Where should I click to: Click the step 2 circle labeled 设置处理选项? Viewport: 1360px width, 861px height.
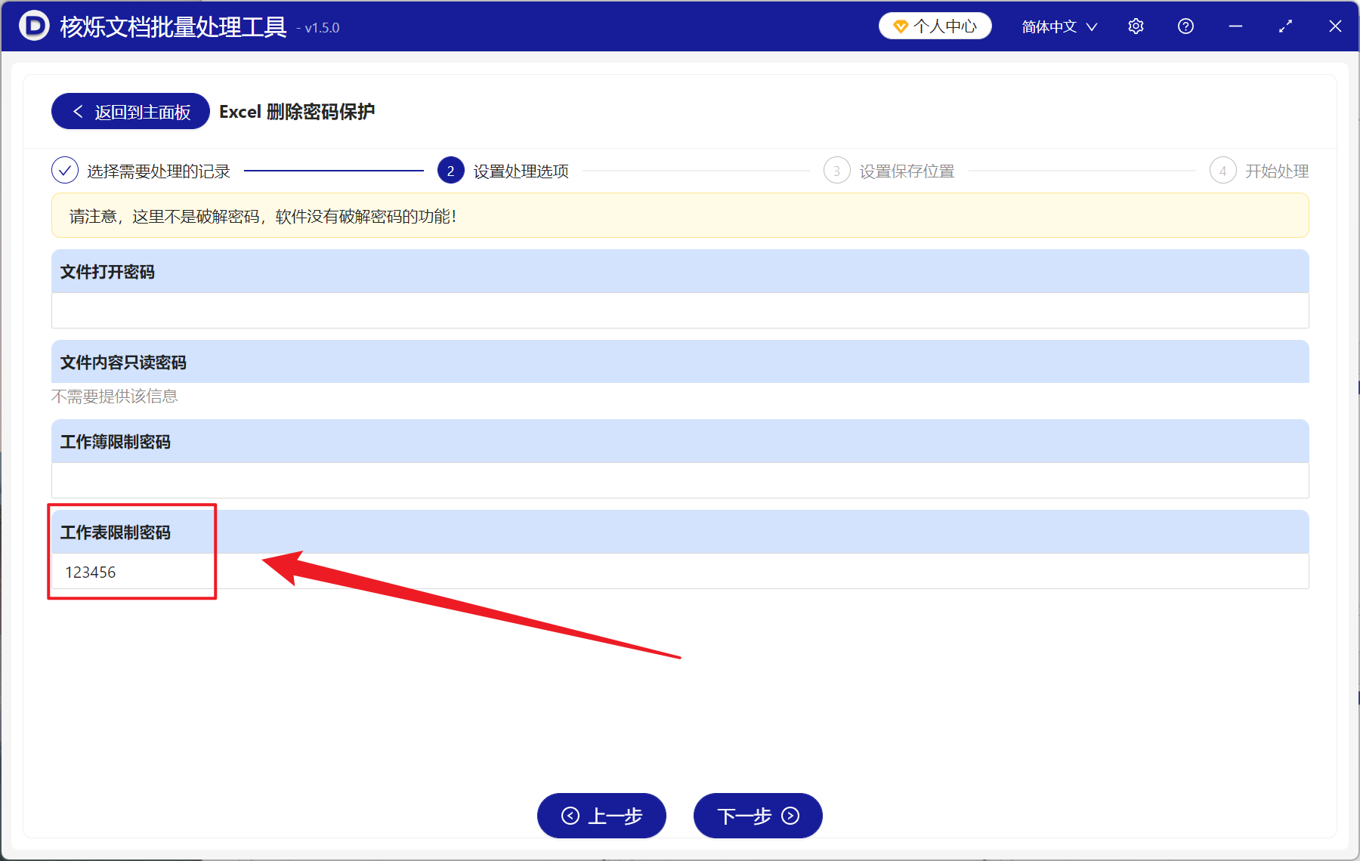pos(450,171)
